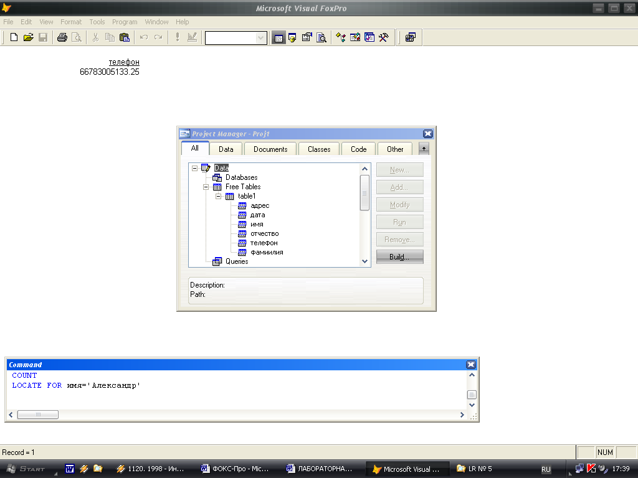
Task: Select the Queries tree item
Action: pos(237,261)
